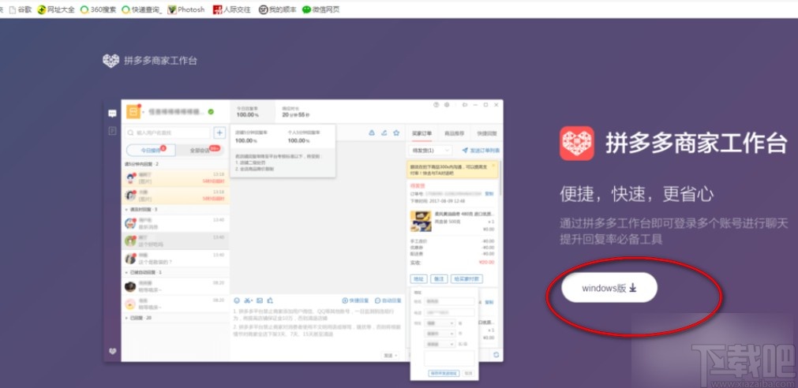This screenshot has width=798, height=388.
Task: Click the phone field in address popup
Action: point(449,312)
